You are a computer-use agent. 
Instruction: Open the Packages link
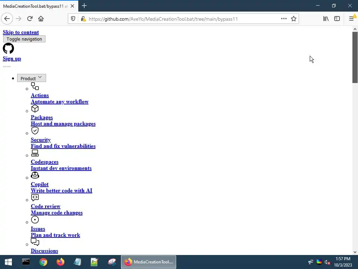[42, 117]
